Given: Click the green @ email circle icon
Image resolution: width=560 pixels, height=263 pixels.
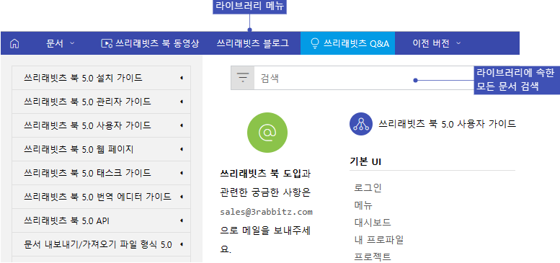Looking at the screenshot, I should click(x=267, y=133).
